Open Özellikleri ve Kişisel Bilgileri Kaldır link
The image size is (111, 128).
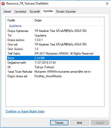[25, 111]
